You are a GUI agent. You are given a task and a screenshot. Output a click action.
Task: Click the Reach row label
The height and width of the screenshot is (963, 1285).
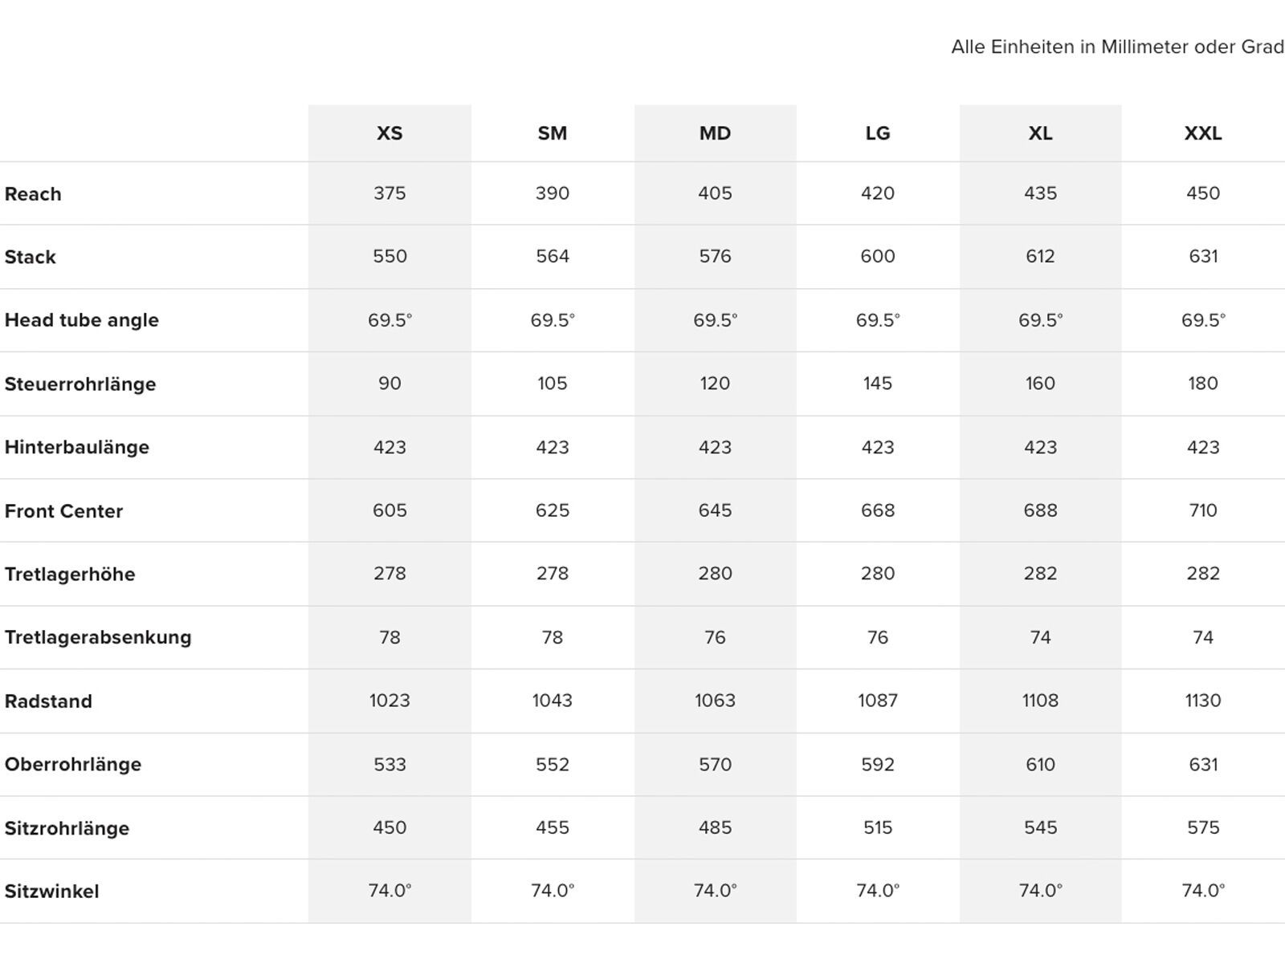pos(33,194)
